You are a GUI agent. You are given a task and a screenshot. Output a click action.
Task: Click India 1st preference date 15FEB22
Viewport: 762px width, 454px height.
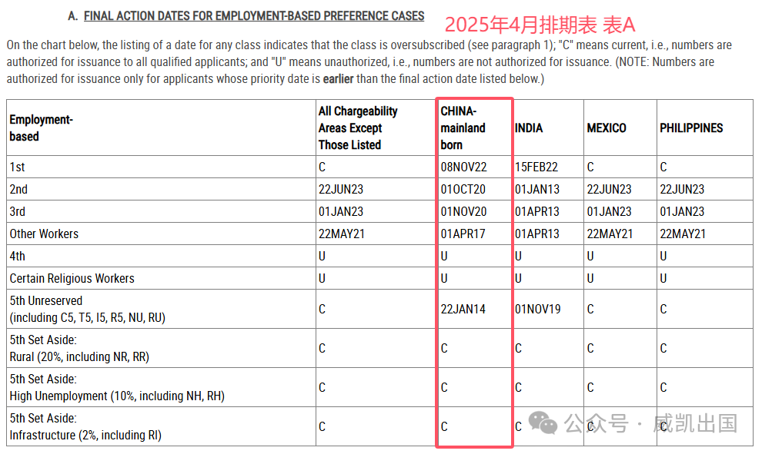click(x=536, y=167)
